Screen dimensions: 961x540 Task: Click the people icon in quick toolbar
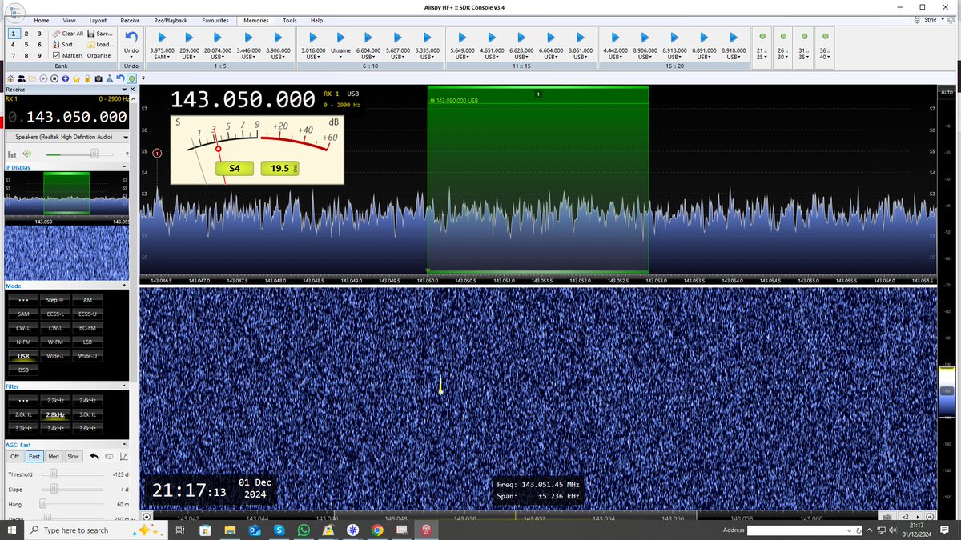tap(22, 78)
